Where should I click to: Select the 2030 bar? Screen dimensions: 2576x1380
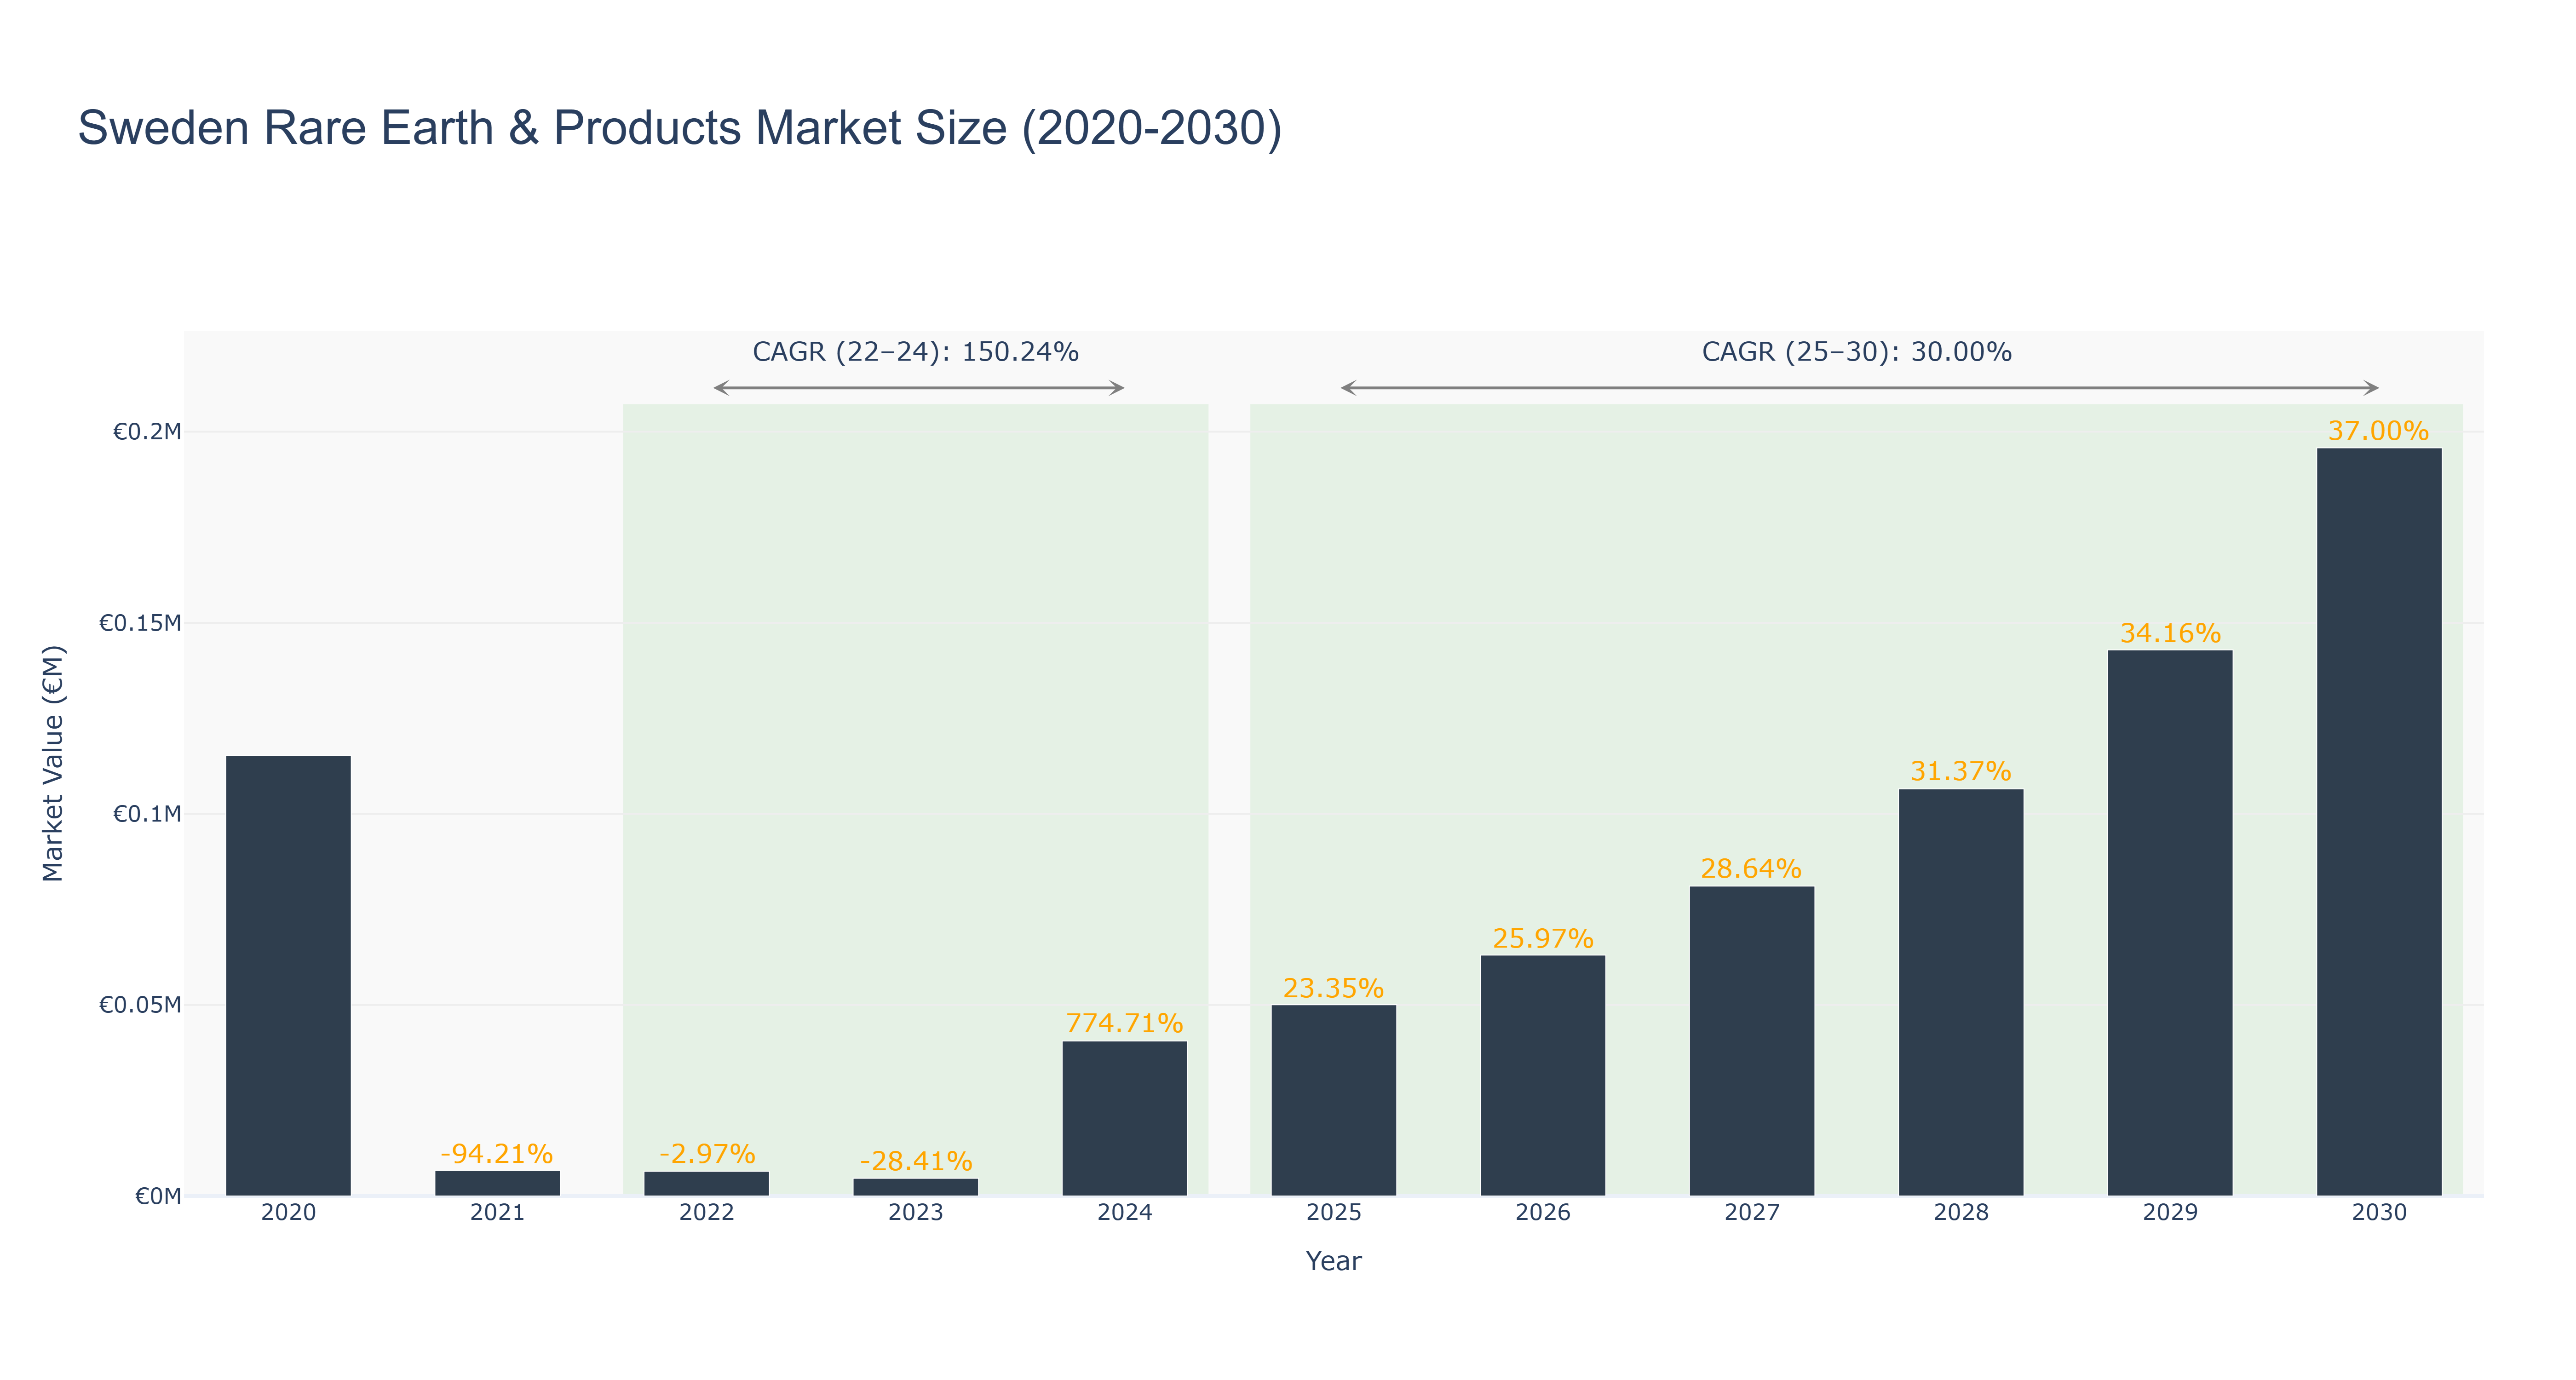(2379, 822)
